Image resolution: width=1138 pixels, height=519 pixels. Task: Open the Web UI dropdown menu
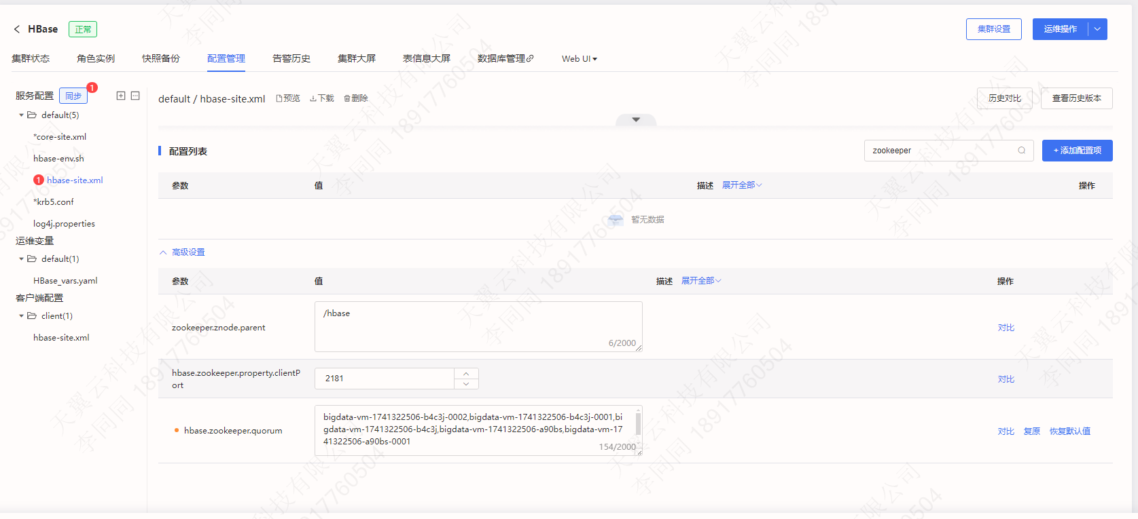[579, 59]
